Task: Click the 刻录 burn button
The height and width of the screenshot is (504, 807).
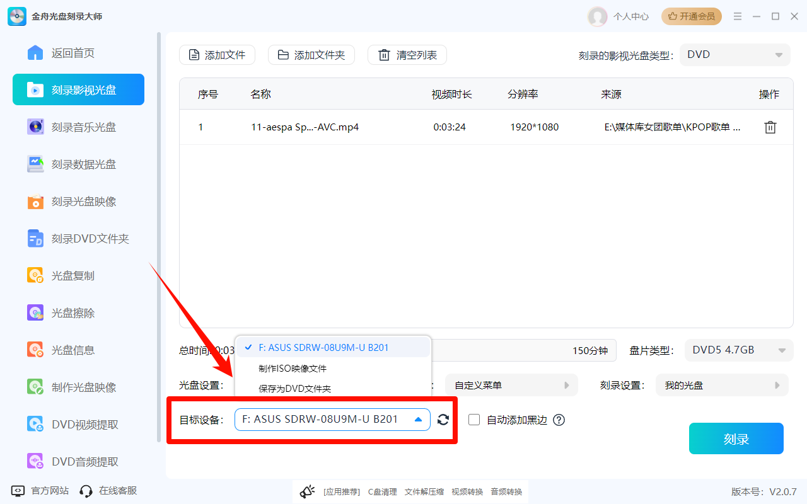Action: pos(736,438)
